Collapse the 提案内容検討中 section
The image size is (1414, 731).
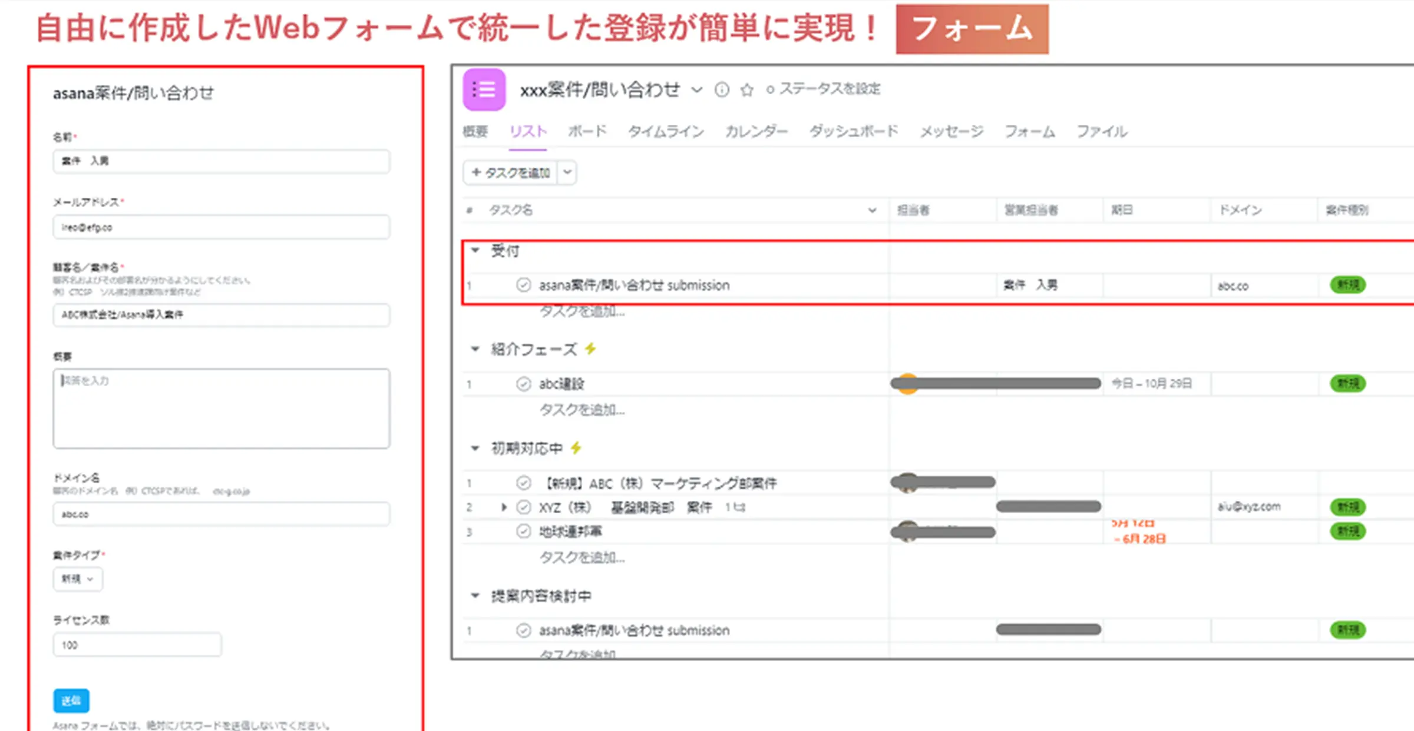coord(475,596)
